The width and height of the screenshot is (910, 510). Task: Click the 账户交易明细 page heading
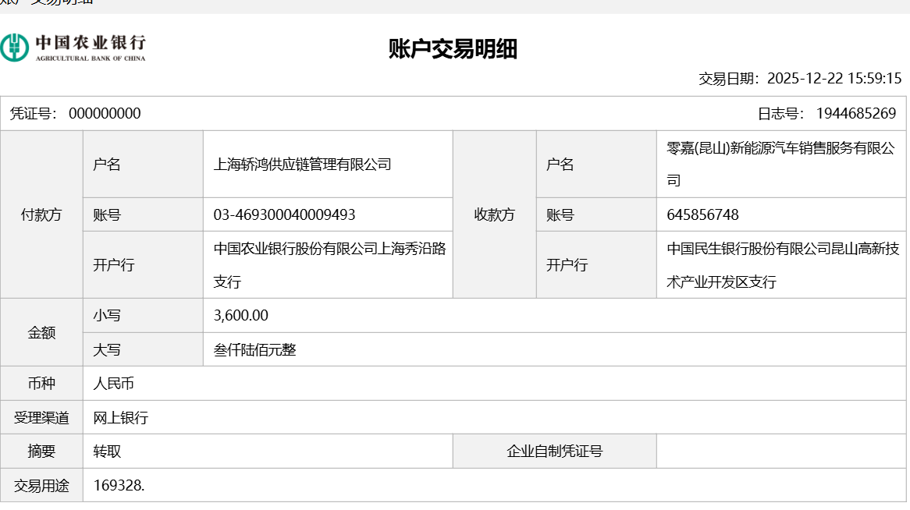click(453, 49)
